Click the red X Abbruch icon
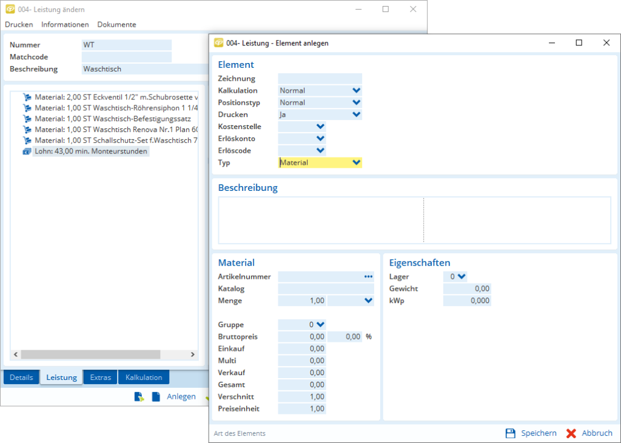621x443 pixels. click(x=571, y=433)
